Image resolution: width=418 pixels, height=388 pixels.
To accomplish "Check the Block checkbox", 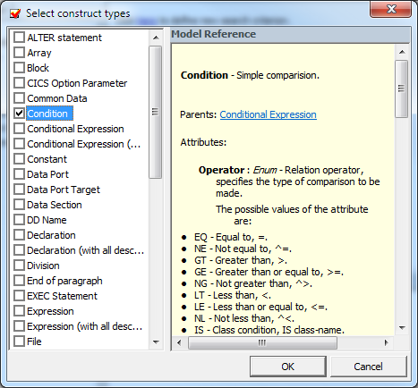I will 19,68.
